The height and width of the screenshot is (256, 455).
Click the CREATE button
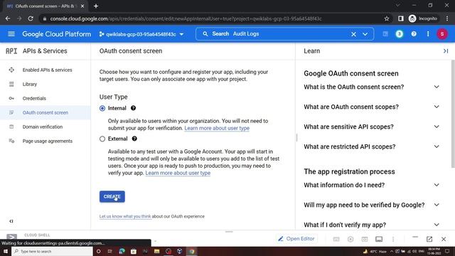click(112, 196)
